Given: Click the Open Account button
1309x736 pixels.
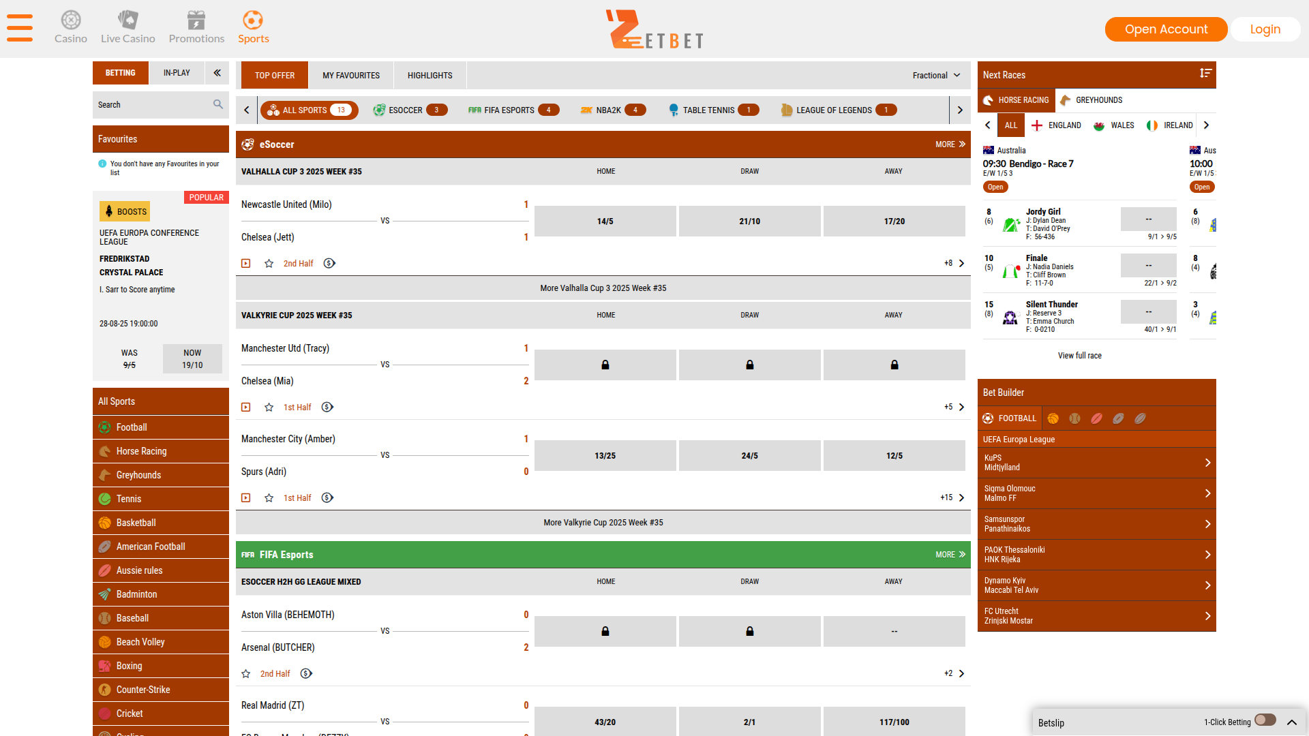Looking at the screenshot, I should tap(1166, 29).
